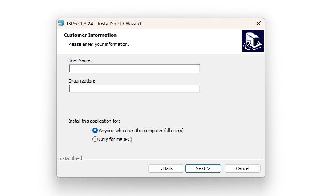This screenshot has height=196, width=323.
Task: Click the 'Organization:' label
Action: pos(82,81)
